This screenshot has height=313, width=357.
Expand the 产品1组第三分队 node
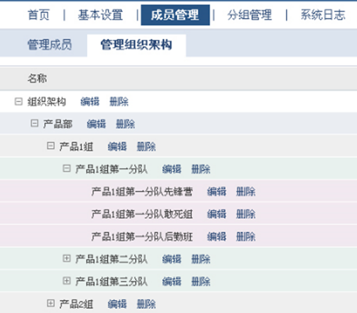(66, 281)
